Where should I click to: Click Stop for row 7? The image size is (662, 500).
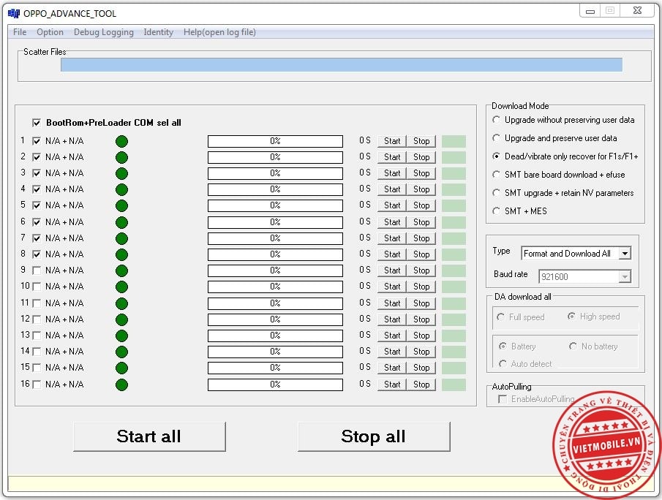click(x=421, y=238)
